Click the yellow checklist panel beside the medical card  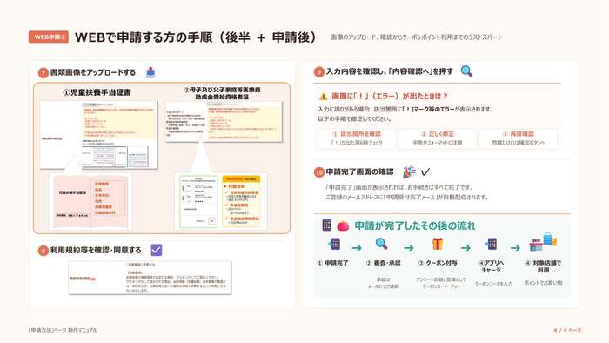(x=241, y=201)
